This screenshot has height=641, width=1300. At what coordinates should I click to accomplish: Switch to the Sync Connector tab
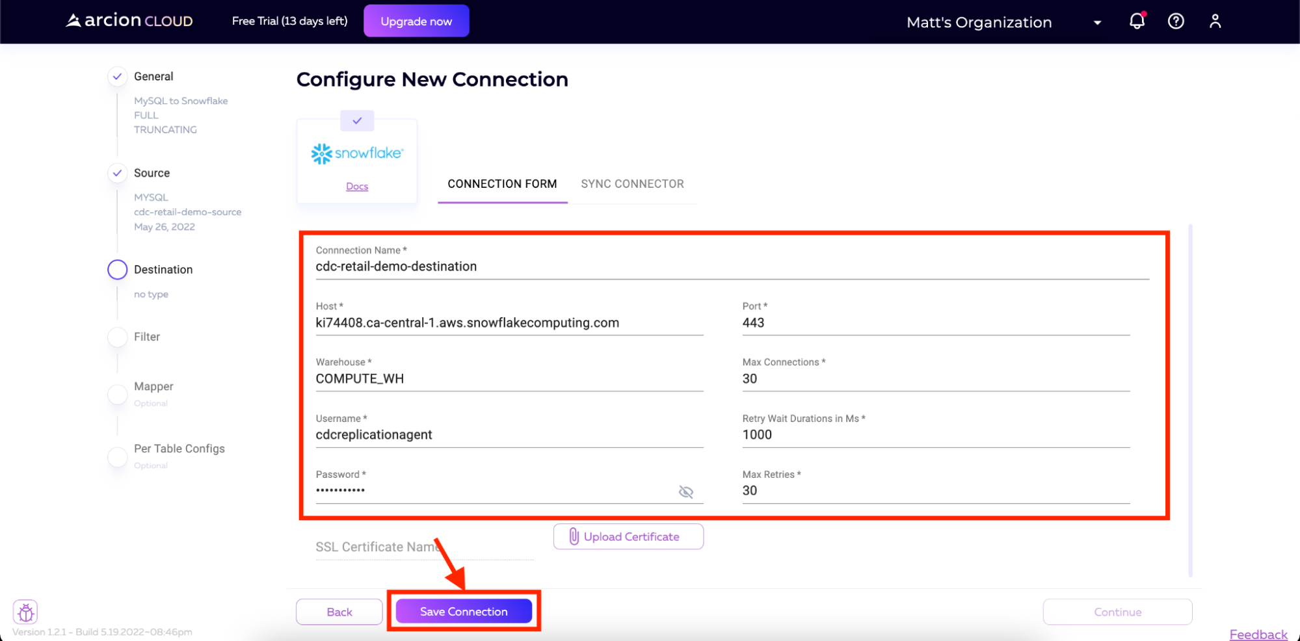coord(632,184)
